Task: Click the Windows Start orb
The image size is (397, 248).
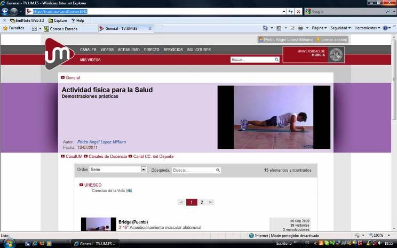Action: [6, 243]
